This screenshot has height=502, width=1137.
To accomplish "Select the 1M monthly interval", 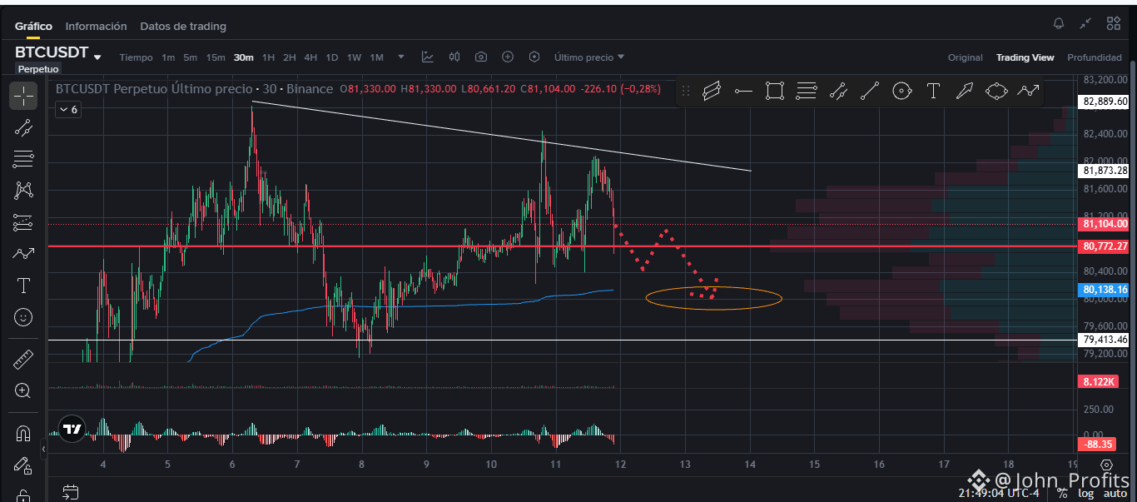I will click(x=376, y=57).
